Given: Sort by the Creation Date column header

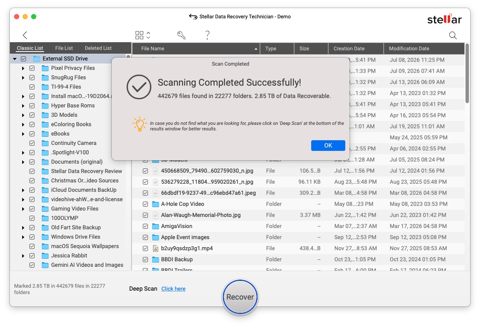Looking at the screenshot, I should [356, 49].
